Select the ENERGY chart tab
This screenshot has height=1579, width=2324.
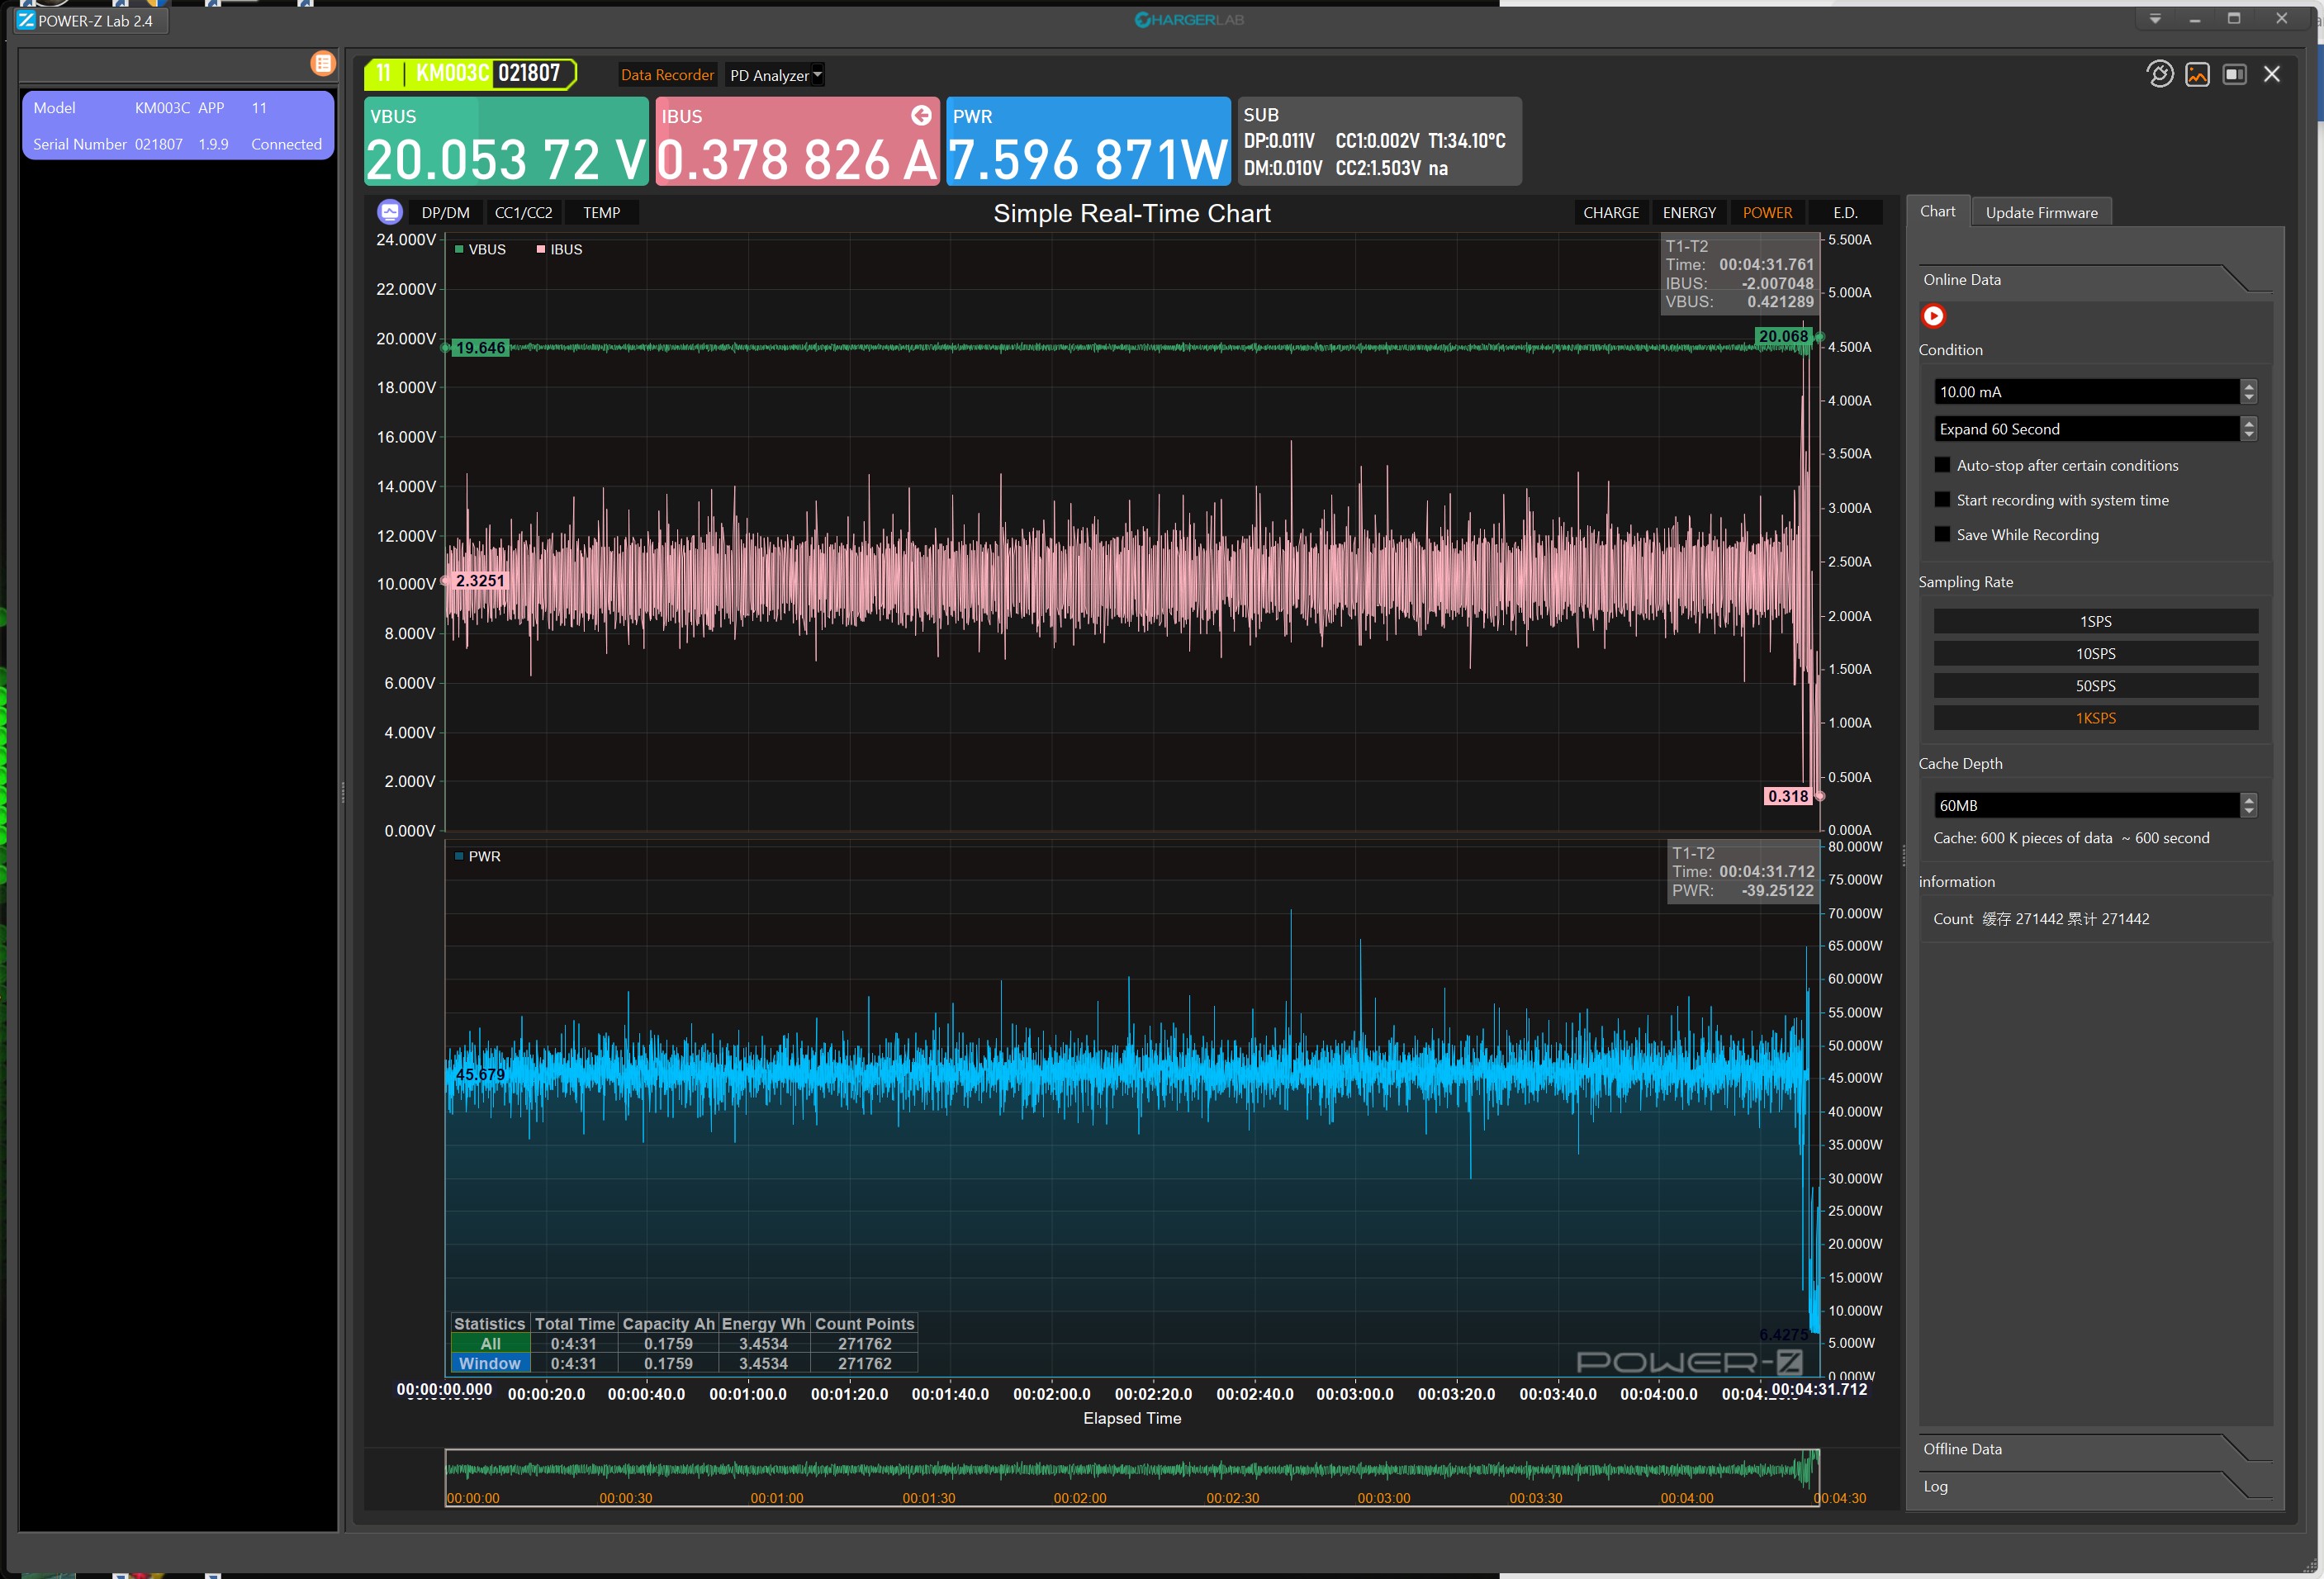click(1688, 212)
